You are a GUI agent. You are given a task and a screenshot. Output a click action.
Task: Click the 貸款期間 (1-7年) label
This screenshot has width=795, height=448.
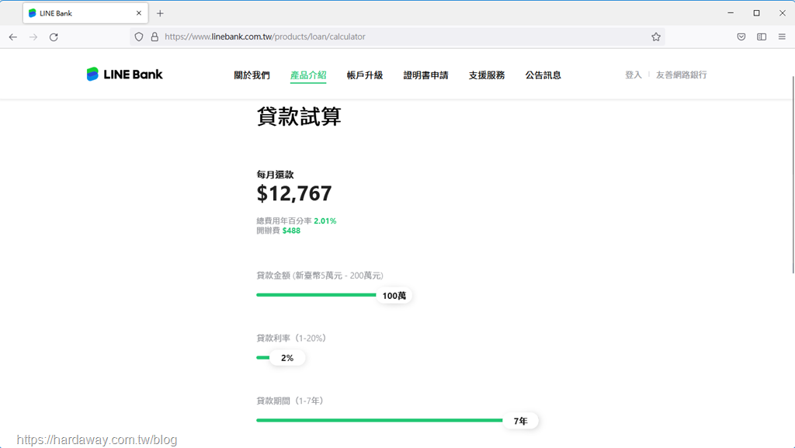click(290, 401)
